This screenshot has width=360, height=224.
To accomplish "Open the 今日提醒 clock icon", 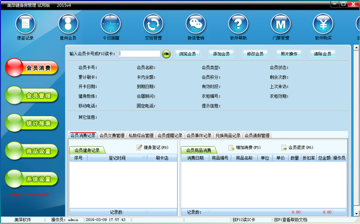I will pos(110,24).
